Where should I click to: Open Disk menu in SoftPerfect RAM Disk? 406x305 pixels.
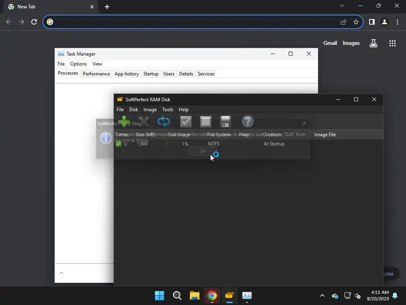pyautogui.click(x=134, y=110)
